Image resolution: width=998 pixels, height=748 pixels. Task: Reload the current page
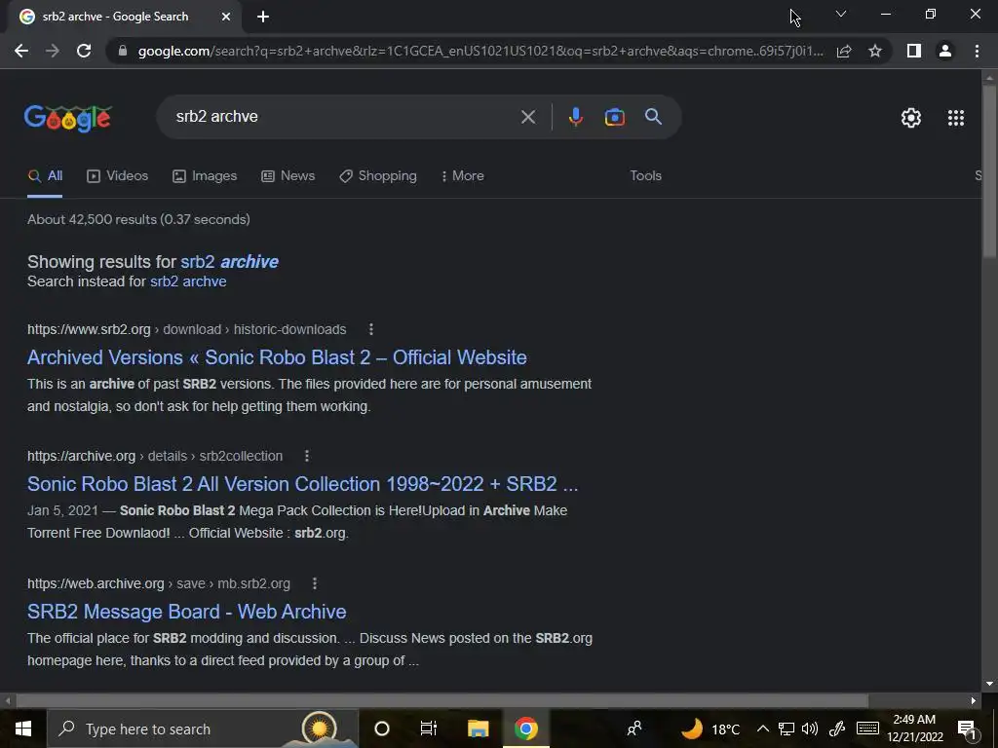pos(84,51)
